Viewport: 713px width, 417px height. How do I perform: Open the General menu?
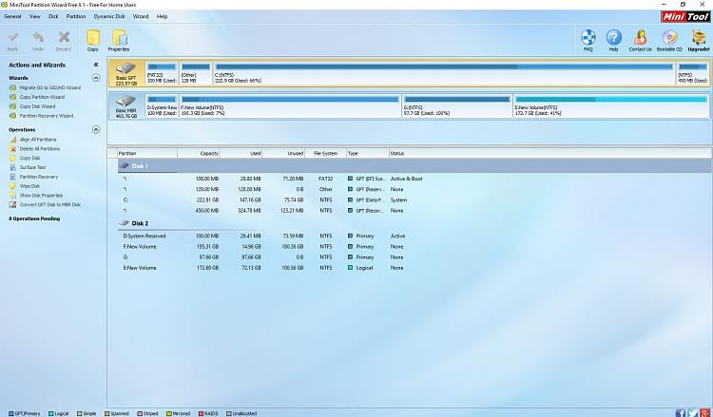pyautogui.click(x=12, y=16)
